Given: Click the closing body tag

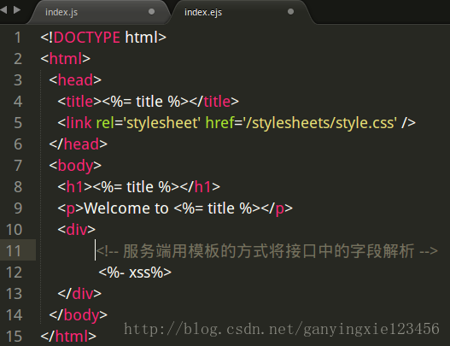Looking at the screenshot, I should (78, 315).
